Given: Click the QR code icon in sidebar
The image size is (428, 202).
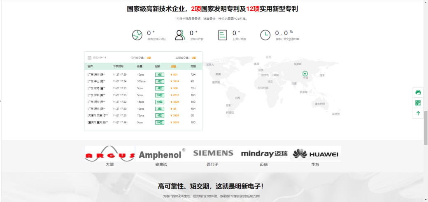Looking at the screenshot, I should tap(418, 103).
